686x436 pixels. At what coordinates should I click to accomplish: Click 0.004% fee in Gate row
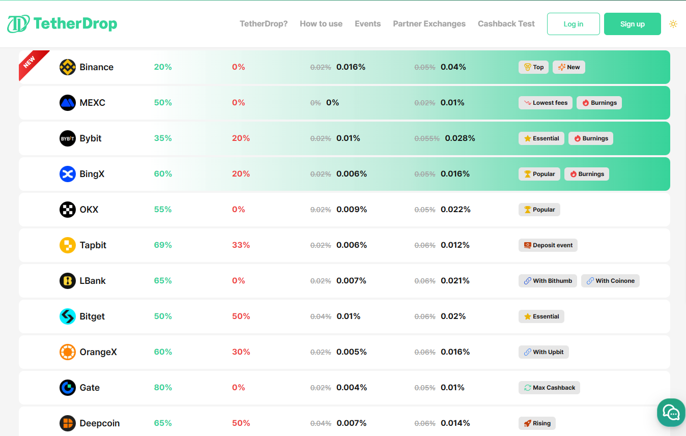click(352, 388)
